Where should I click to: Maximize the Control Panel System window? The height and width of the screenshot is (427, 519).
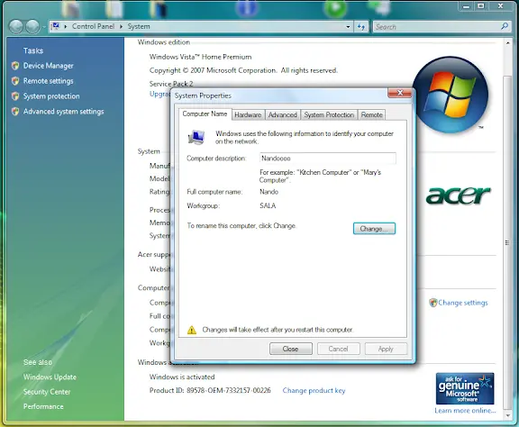tap(481, 6)
